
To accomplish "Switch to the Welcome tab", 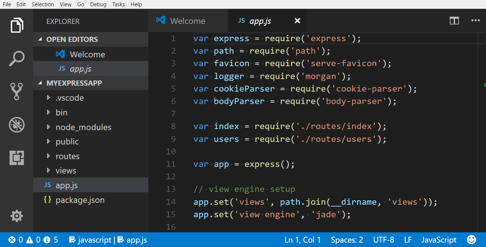I will pos(187,21).
